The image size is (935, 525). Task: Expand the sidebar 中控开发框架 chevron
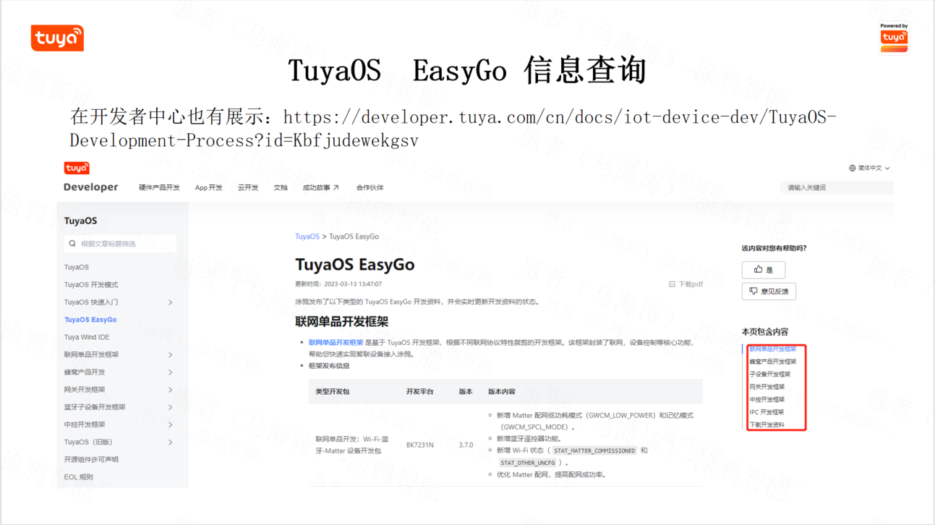(x=171, y=424)
